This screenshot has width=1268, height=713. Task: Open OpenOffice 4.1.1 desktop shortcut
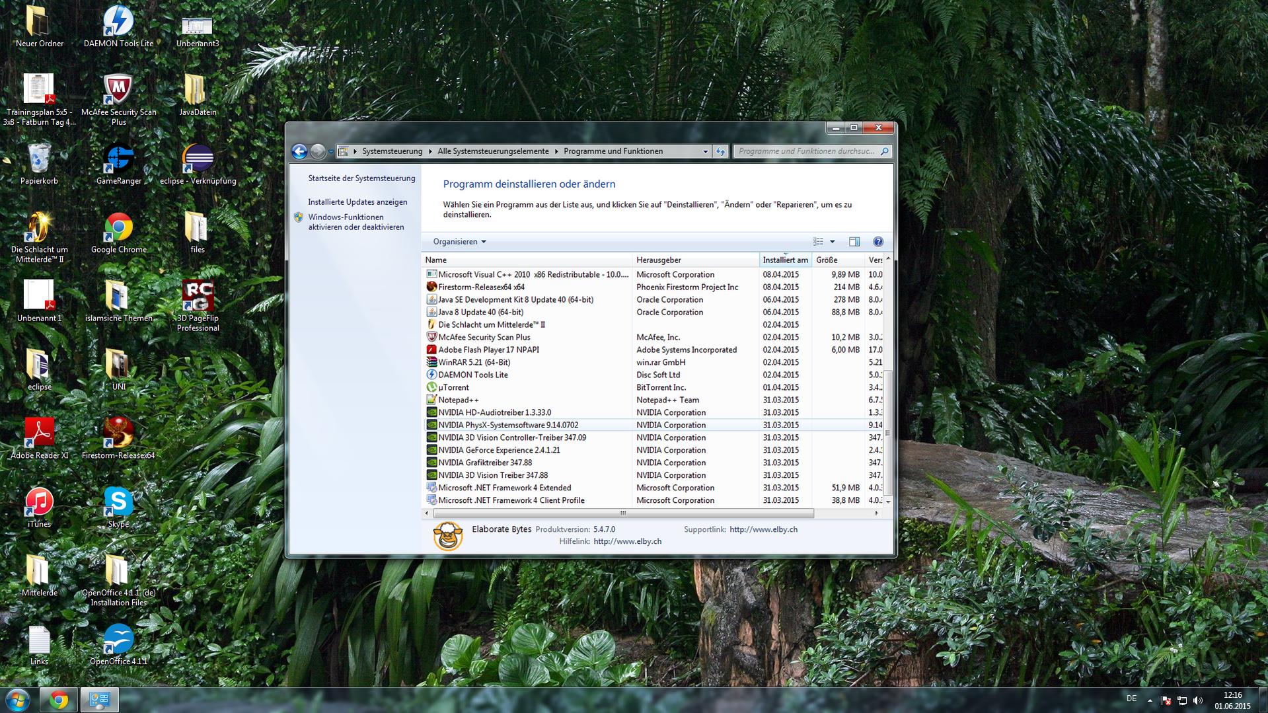click(118, 645)
